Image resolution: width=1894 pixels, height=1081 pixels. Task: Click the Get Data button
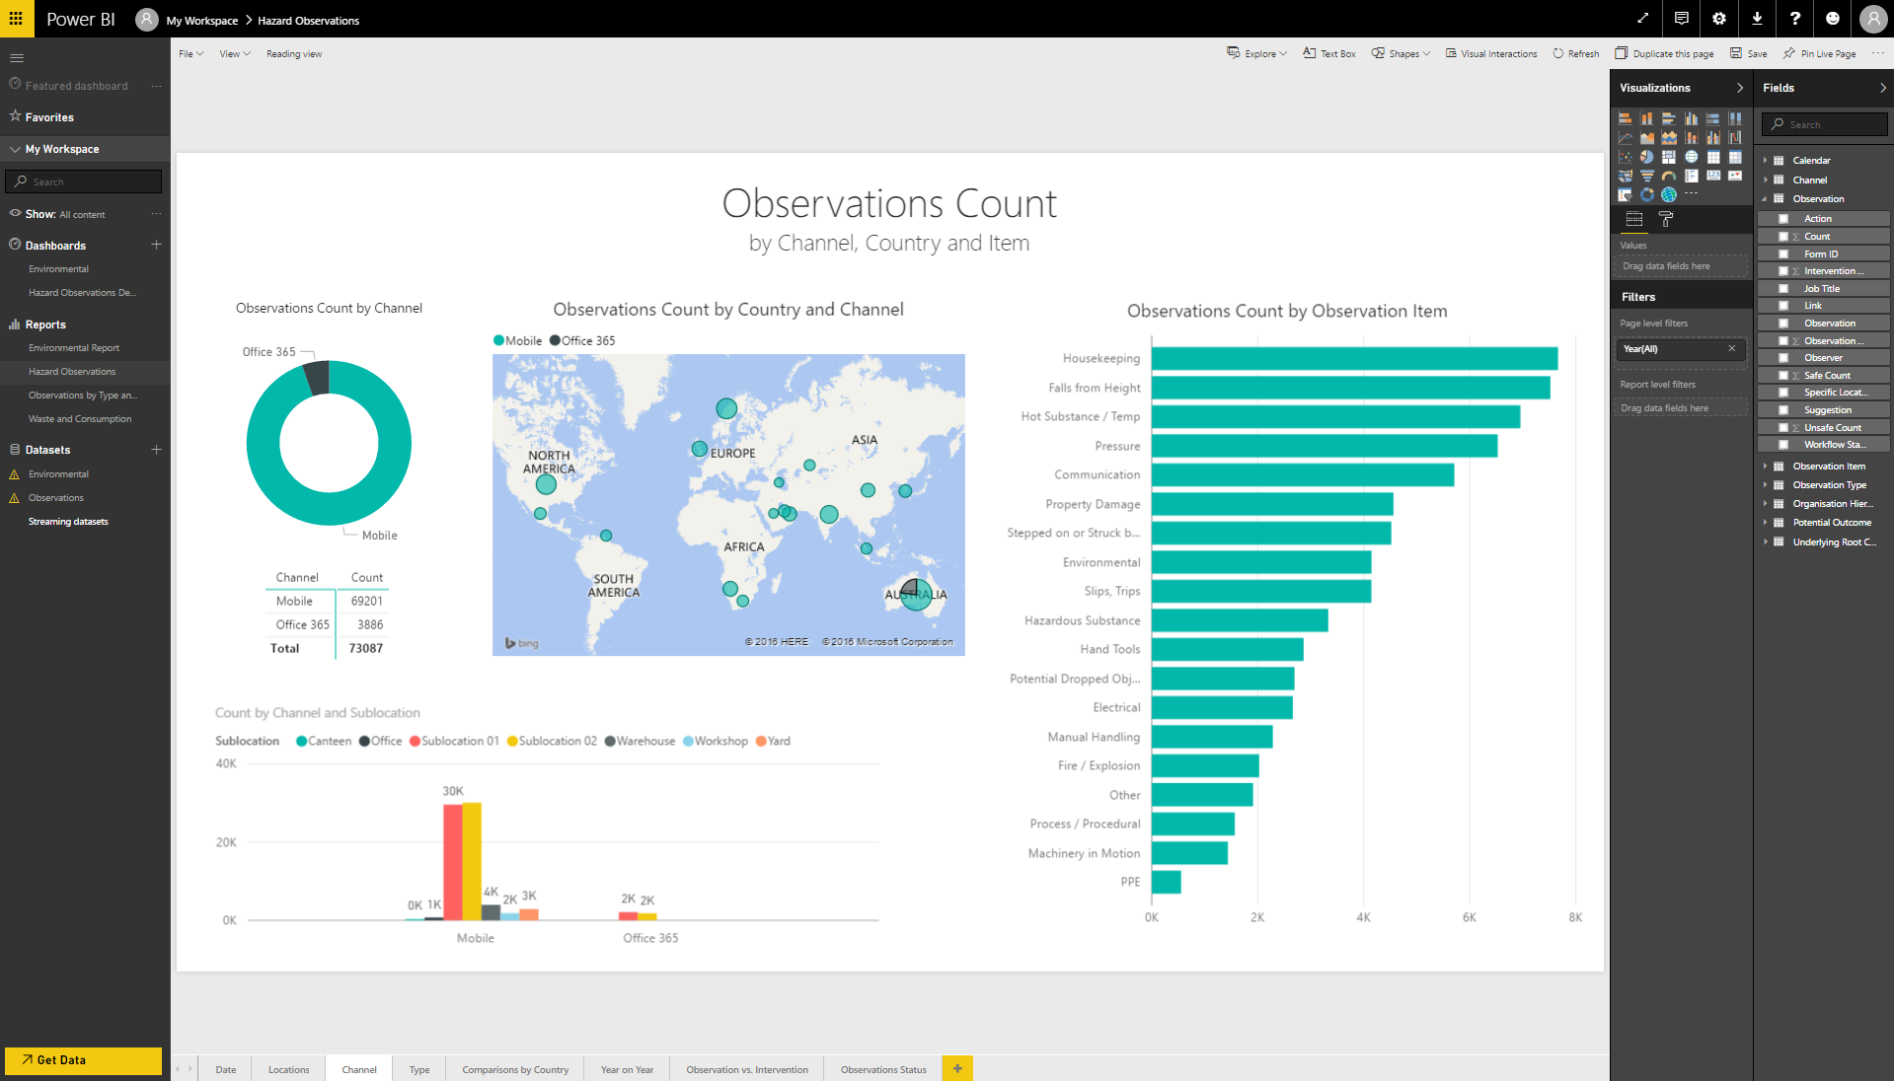tap(83, 1060)
